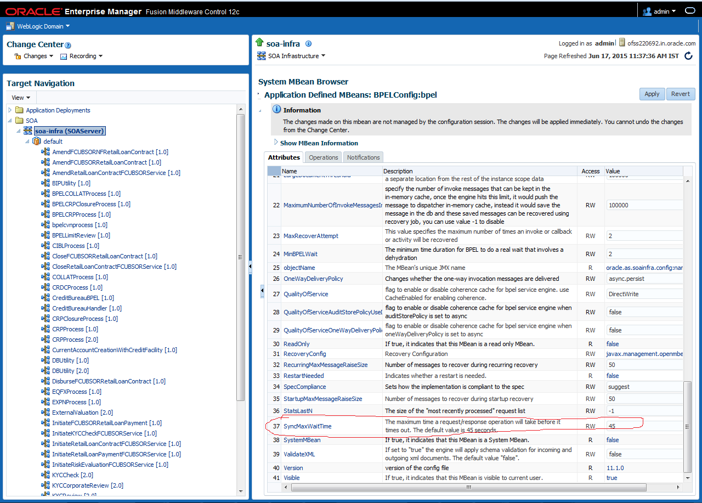The width and height of the screenshot is (702, 503).
Task: Click the StatsLastN value field
Action: coord(645,411)
